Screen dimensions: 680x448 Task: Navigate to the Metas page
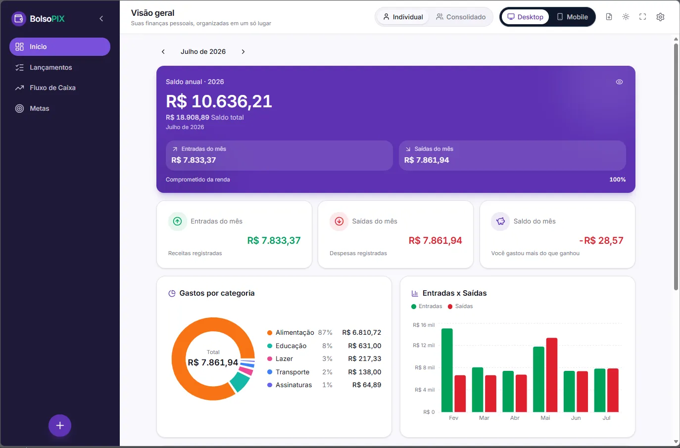(60, 108)
